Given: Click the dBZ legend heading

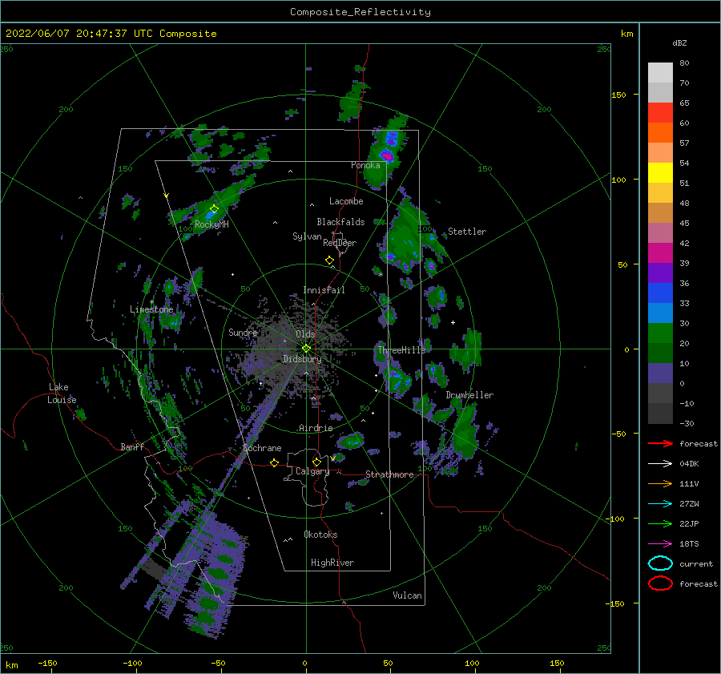Looking at the screenshot, I should tap(679, 42).
